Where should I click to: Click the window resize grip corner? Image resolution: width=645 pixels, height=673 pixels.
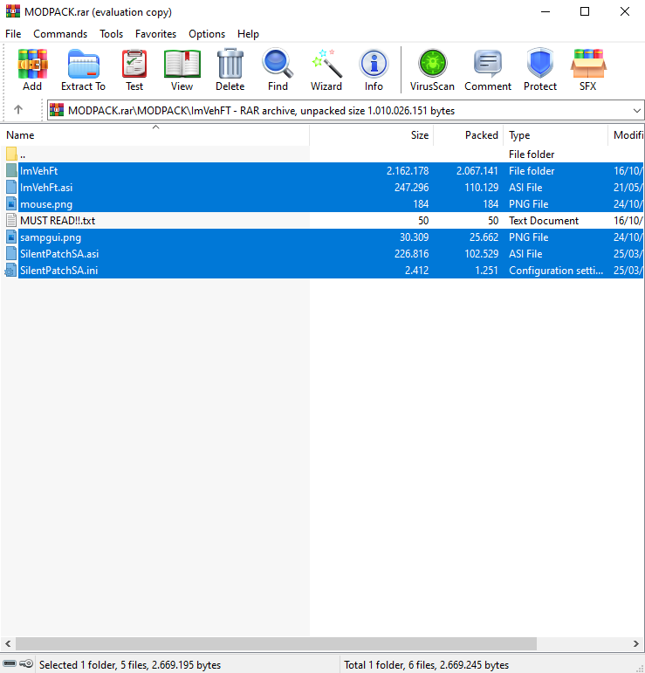(x=640, y=668)
